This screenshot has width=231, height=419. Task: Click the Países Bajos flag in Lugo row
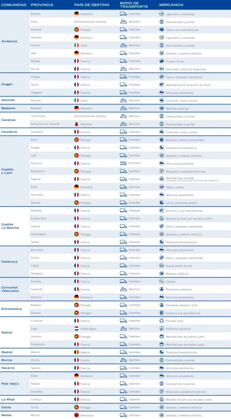click(76, 329)
